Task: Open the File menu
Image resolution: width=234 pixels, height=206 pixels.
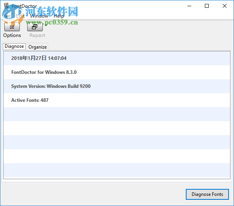Action: (7, 16)
